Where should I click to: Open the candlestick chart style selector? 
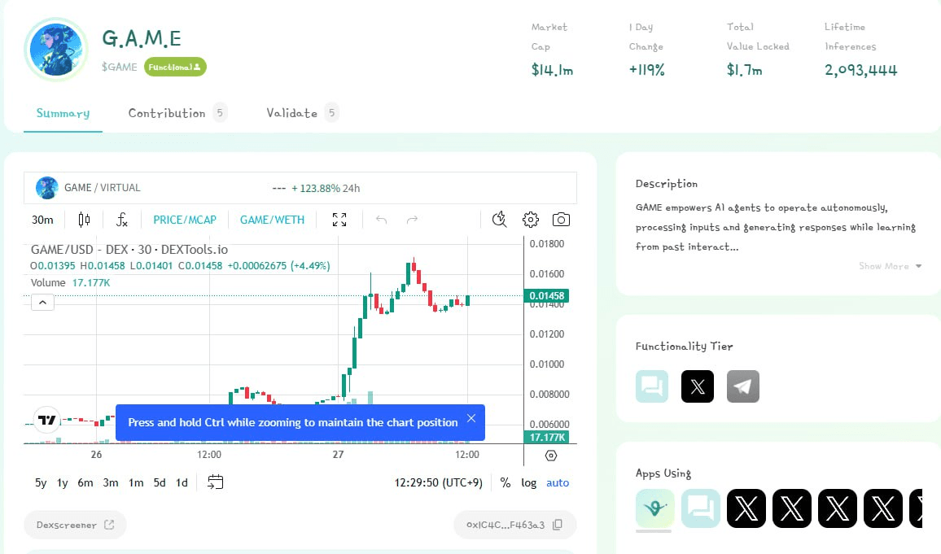(84, 220)
